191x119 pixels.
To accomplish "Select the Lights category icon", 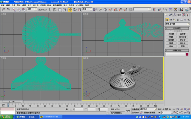I will (x=174, y=20).
